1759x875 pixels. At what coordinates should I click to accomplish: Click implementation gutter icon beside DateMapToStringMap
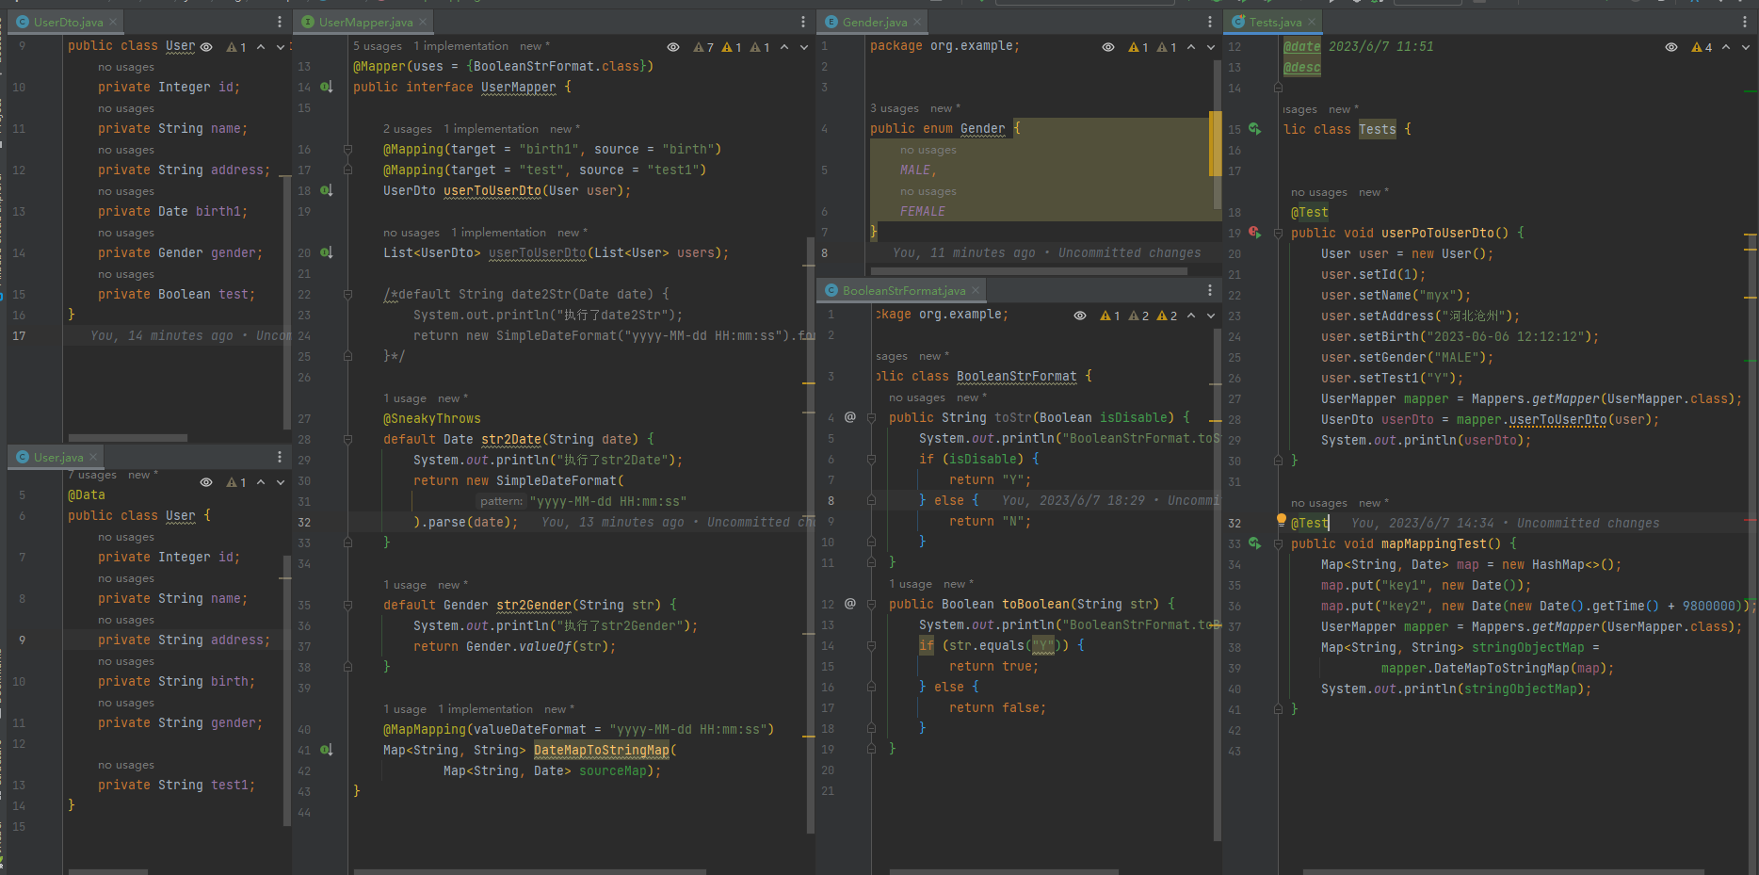(326, 750)
